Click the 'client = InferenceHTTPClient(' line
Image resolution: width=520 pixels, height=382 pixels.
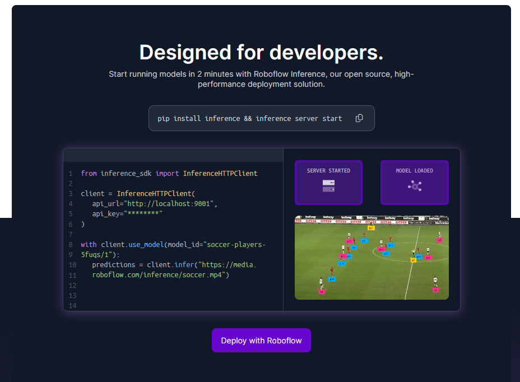coord(138,194)
